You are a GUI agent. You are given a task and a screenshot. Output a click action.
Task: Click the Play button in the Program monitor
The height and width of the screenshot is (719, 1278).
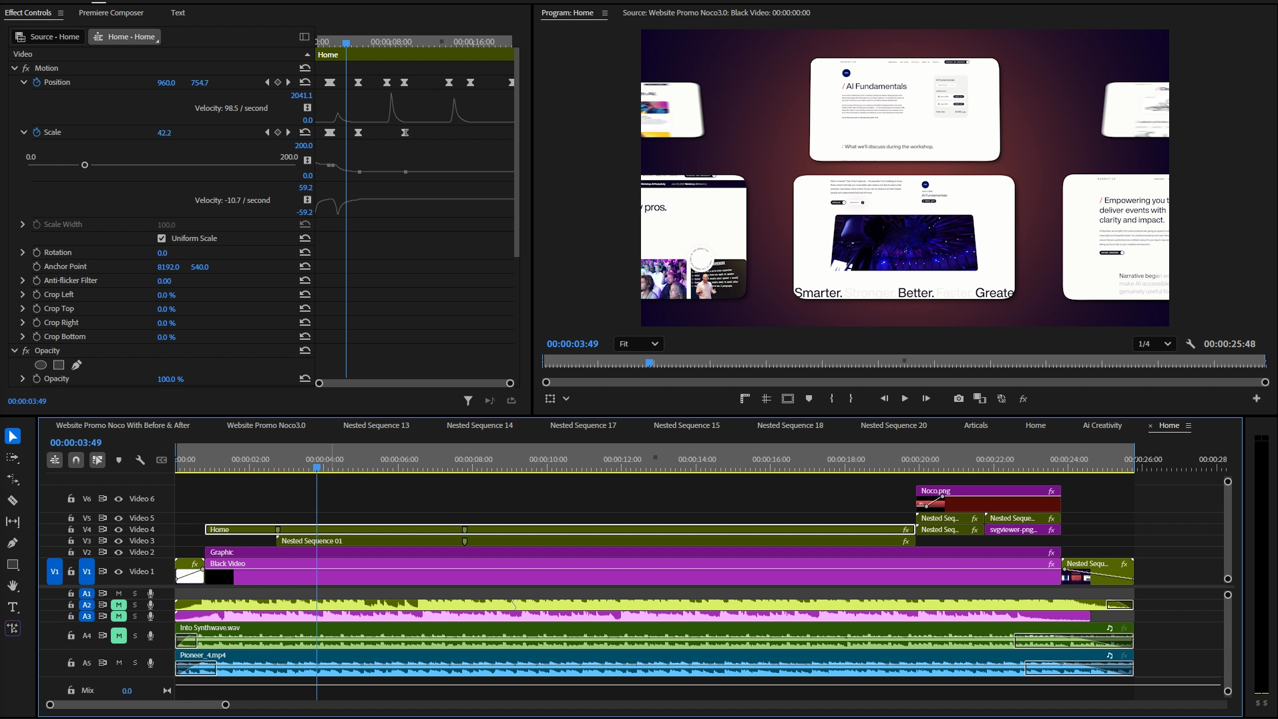tap(904, 399)
